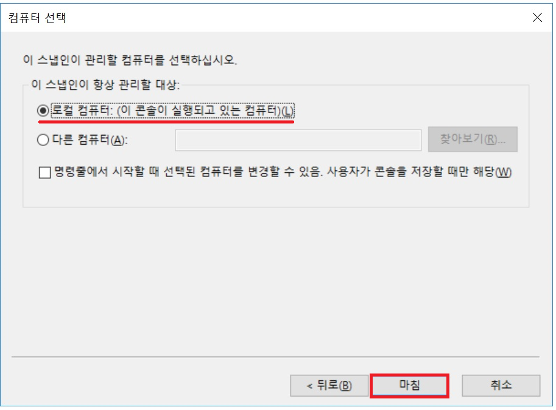Click the 로컬 컴퓨터 (이 콘솔이 실행되고 있는 컴퓨터) label
This screenshot has height=410, width=556.
tap(173, 111)
